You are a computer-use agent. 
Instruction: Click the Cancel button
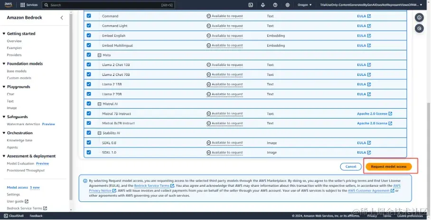(x=351, y=167)
